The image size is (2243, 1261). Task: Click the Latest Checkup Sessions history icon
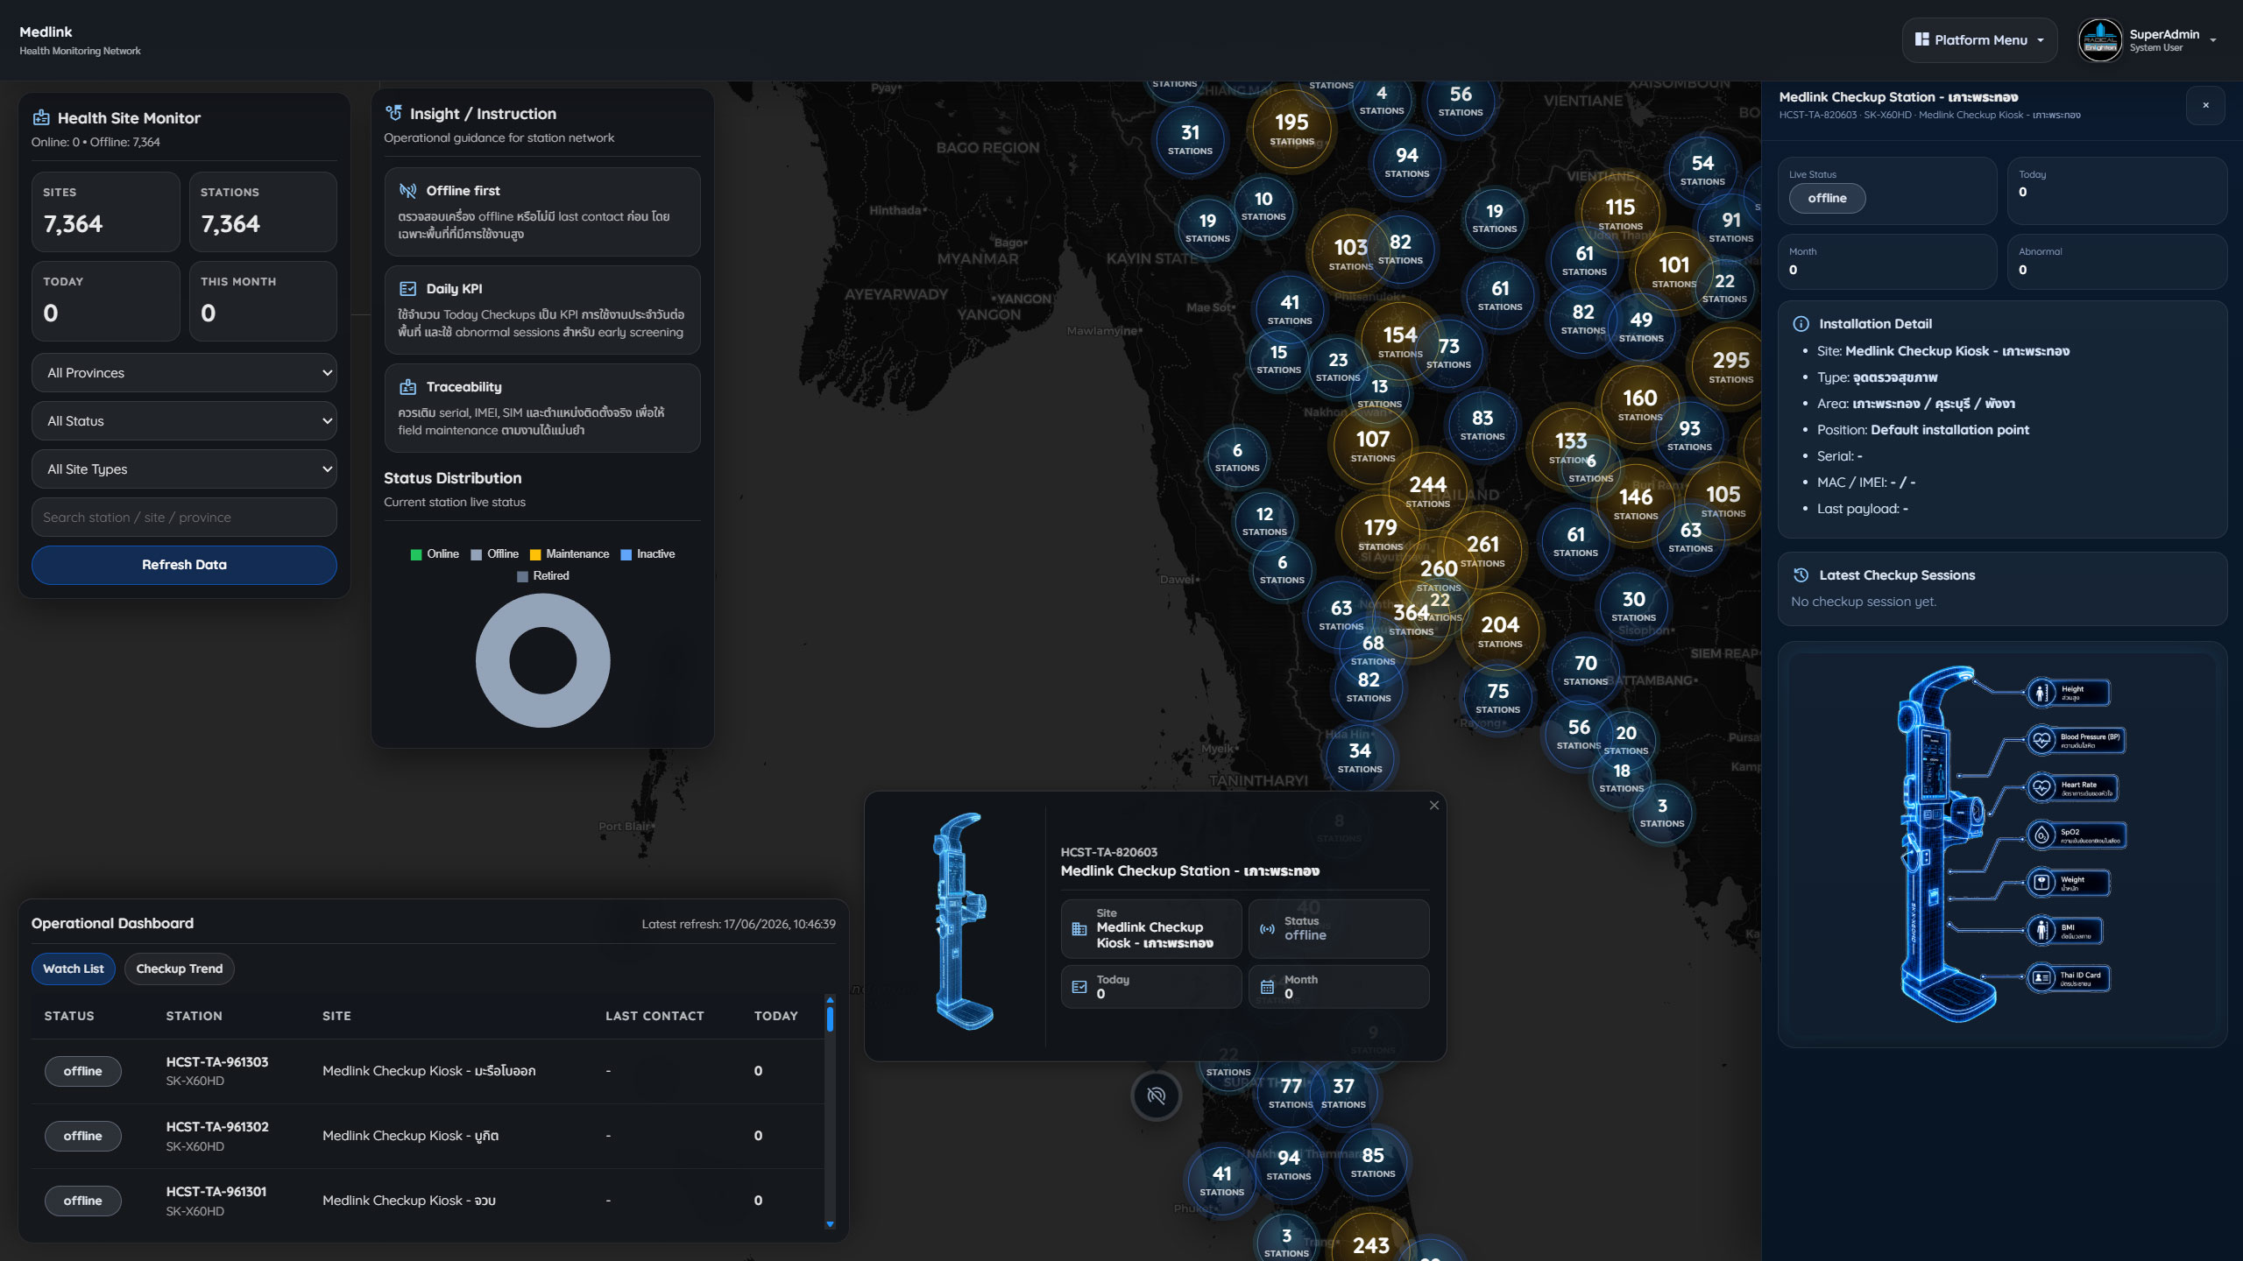point(1801,575)
